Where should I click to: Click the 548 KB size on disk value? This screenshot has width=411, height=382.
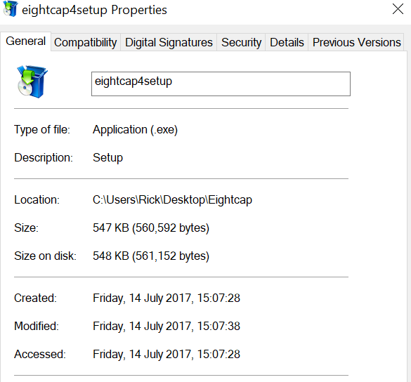(151, 256)
